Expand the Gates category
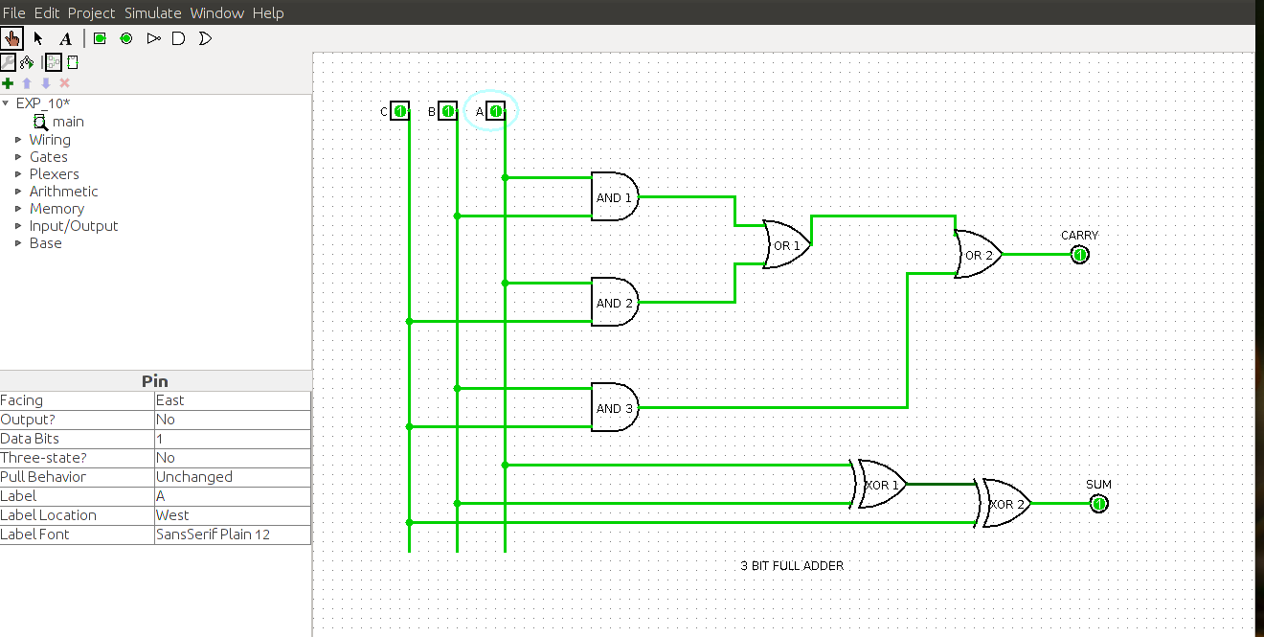This screenshot has width=1264, height=637. point(18,156)
